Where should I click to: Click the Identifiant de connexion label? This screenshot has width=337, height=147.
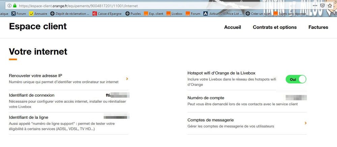[x=32, y=95]
